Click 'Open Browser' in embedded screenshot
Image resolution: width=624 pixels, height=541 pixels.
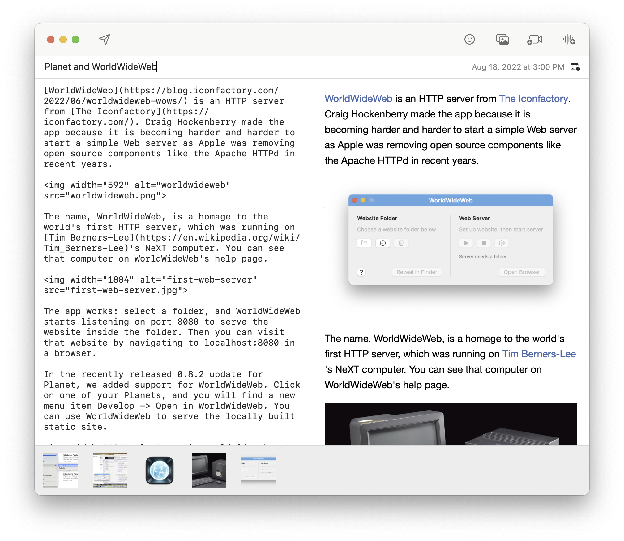[522, 272]
